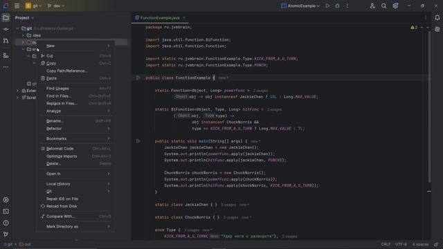Open the AtomicExample run configuration dropdown

tap(300, 6)
